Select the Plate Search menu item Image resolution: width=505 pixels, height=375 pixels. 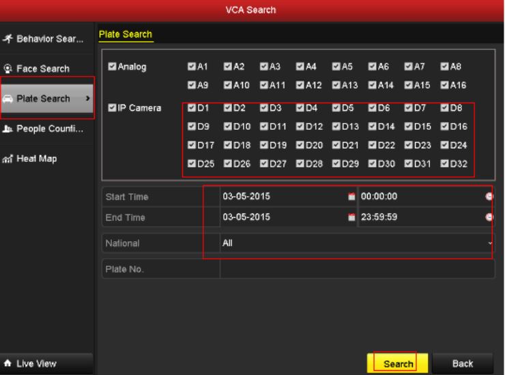tap(46, 98)
